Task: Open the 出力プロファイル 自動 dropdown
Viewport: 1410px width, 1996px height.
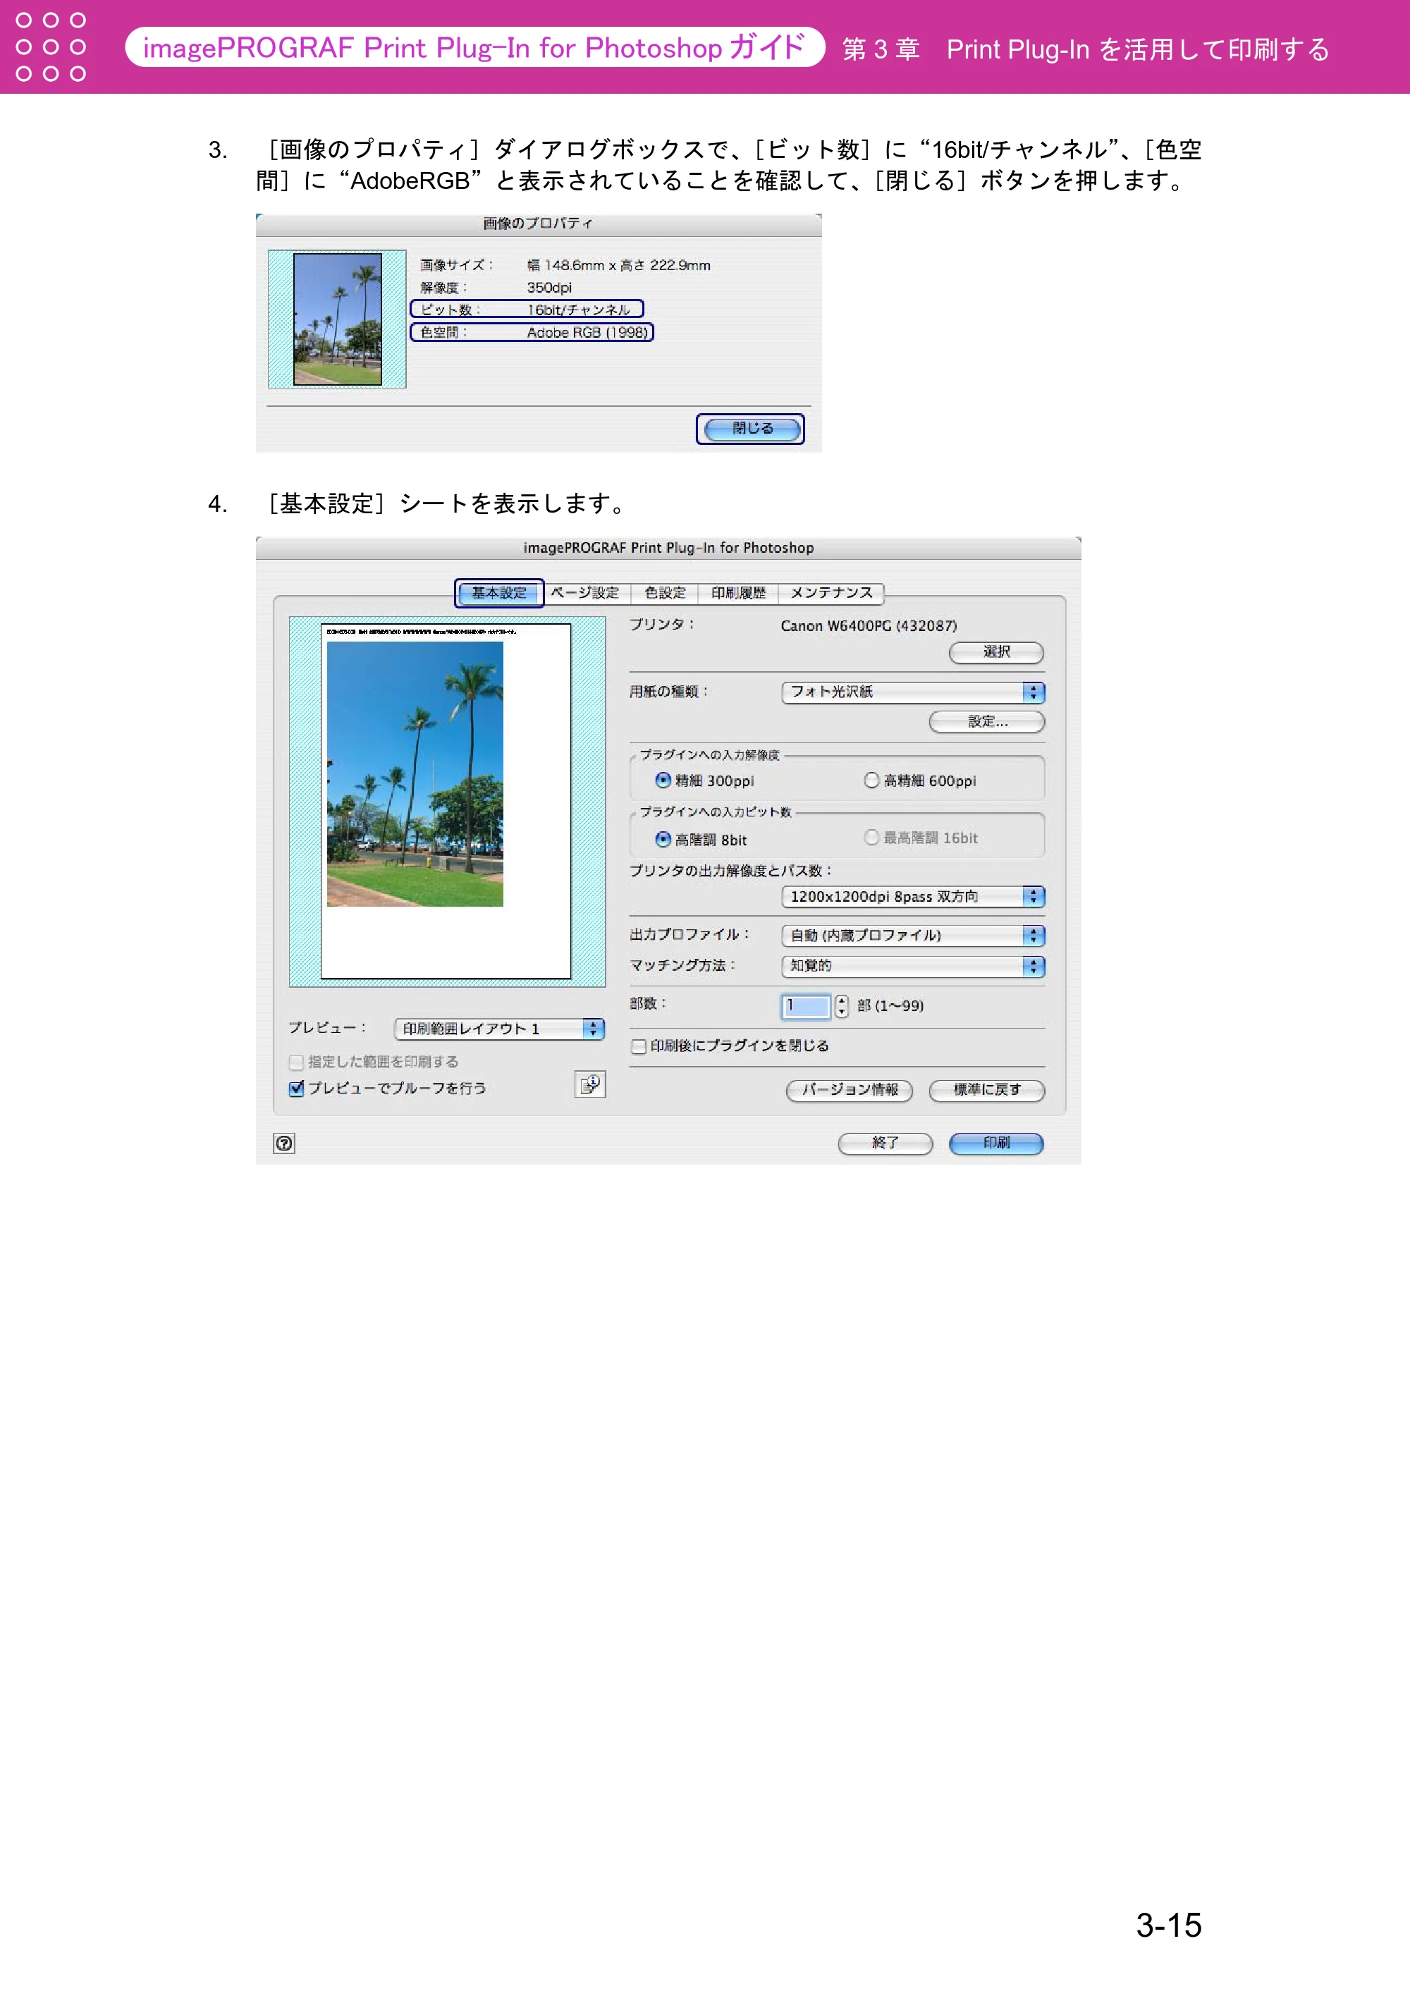Action: pos(913,936)
